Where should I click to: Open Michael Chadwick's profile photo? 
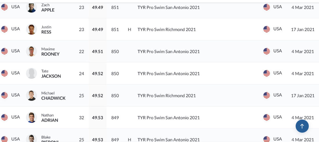pos(32,96)
